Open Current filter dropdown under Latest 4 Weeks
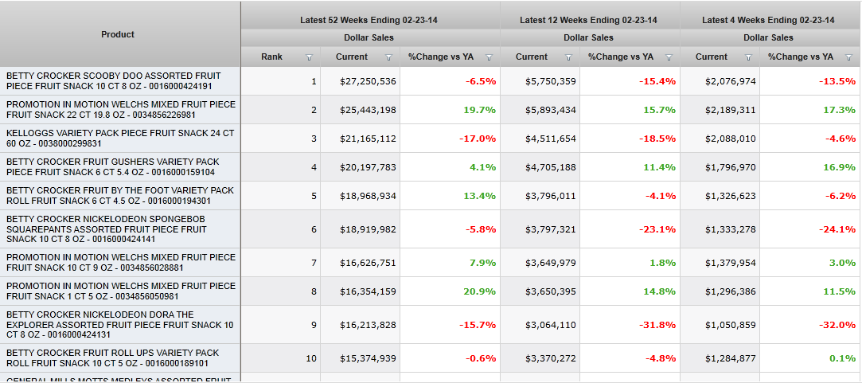 click(x=748, y=57)
